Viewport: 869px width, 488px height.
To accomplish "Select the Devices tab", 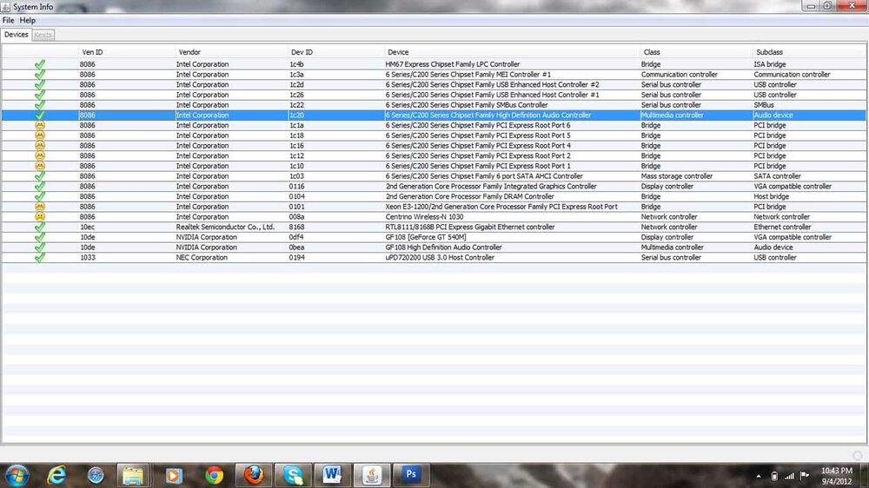I will pos(17,35).
